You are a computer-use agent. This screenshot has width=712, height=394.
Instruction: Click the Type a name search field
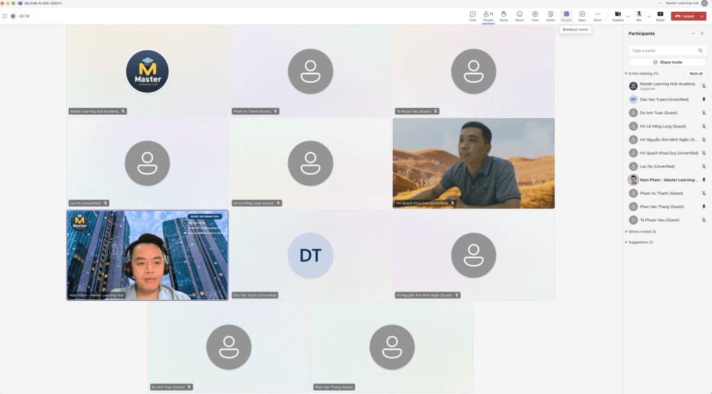[667, 50]
